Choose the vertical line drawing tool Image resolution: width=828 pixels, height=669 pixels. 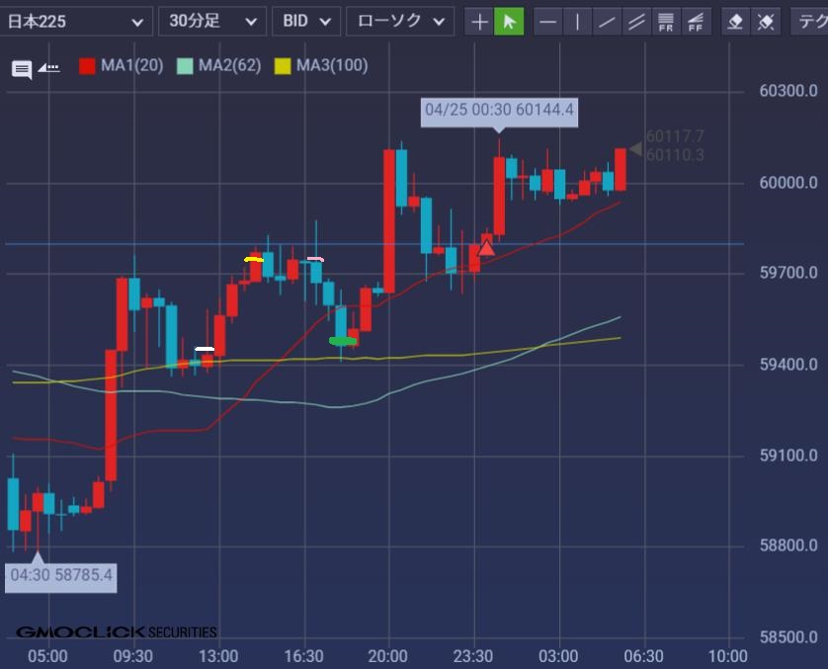coord(578,22)
